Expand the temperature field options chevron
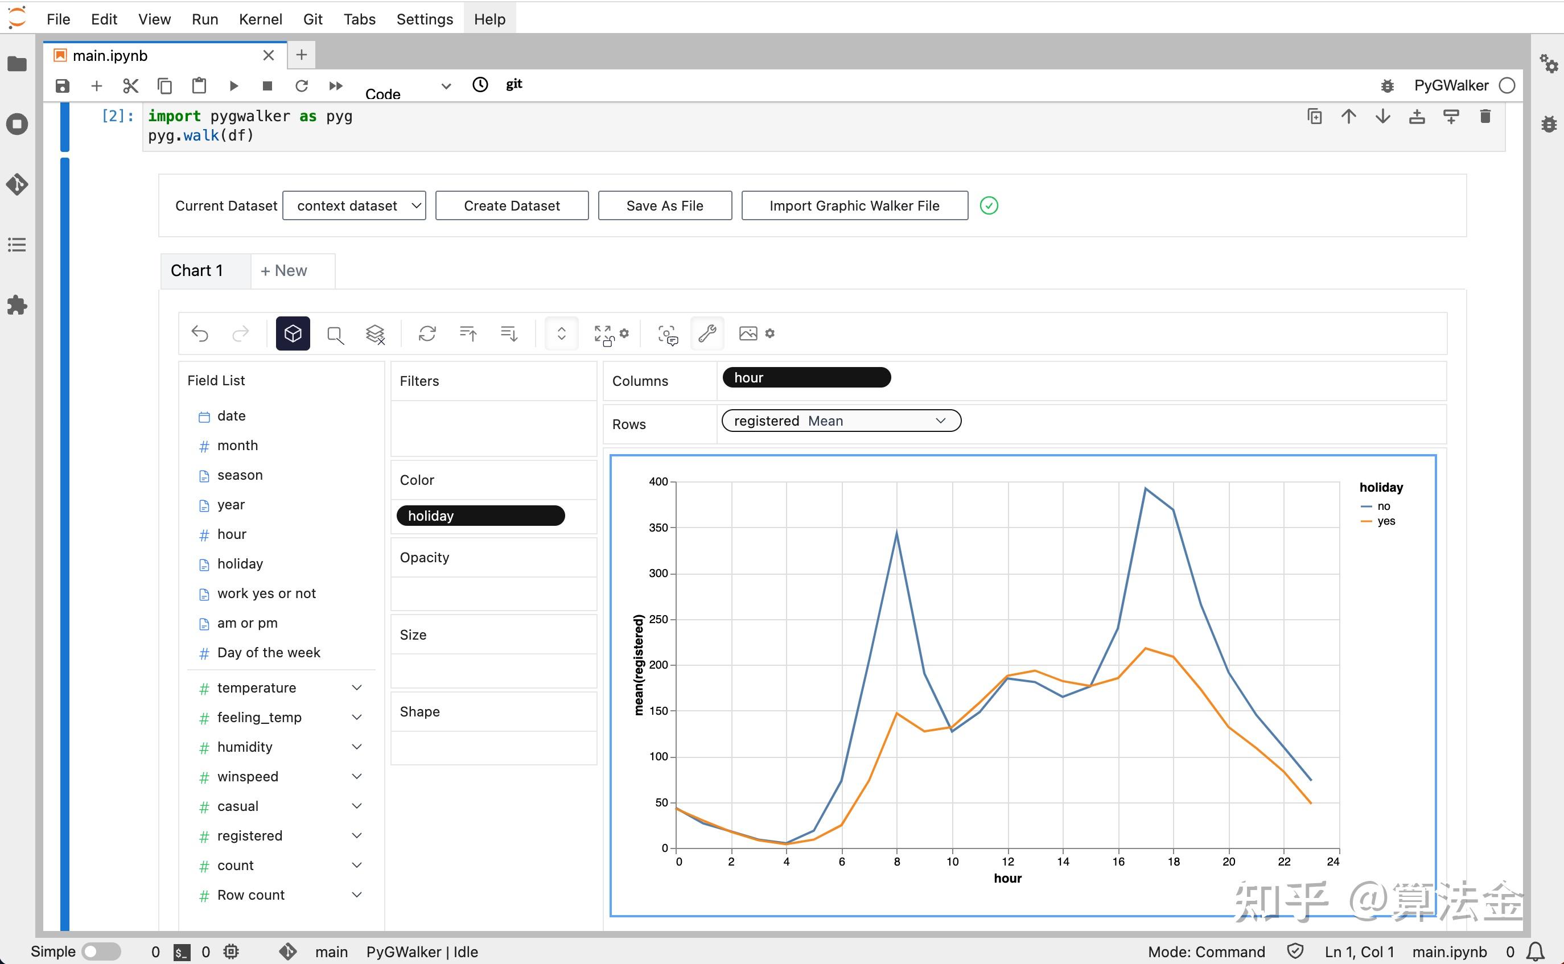The image size is (1564, 964). [x=357, y=687]
